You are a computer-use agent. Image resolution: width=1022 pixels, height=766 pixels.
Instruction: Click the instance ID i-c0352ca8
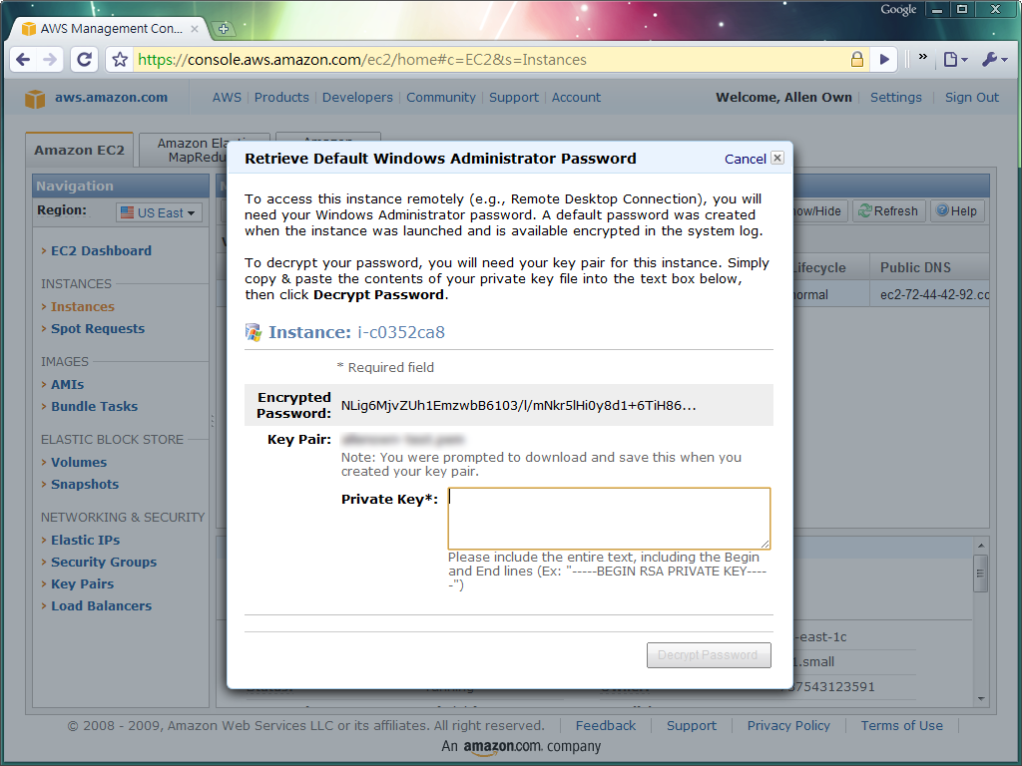[x=401, y=332]
